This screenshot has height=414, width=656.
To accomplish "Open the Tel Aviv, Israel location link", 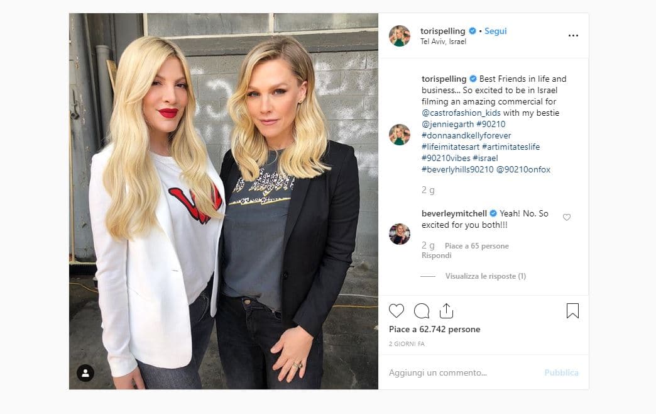I will pos(443,42).
